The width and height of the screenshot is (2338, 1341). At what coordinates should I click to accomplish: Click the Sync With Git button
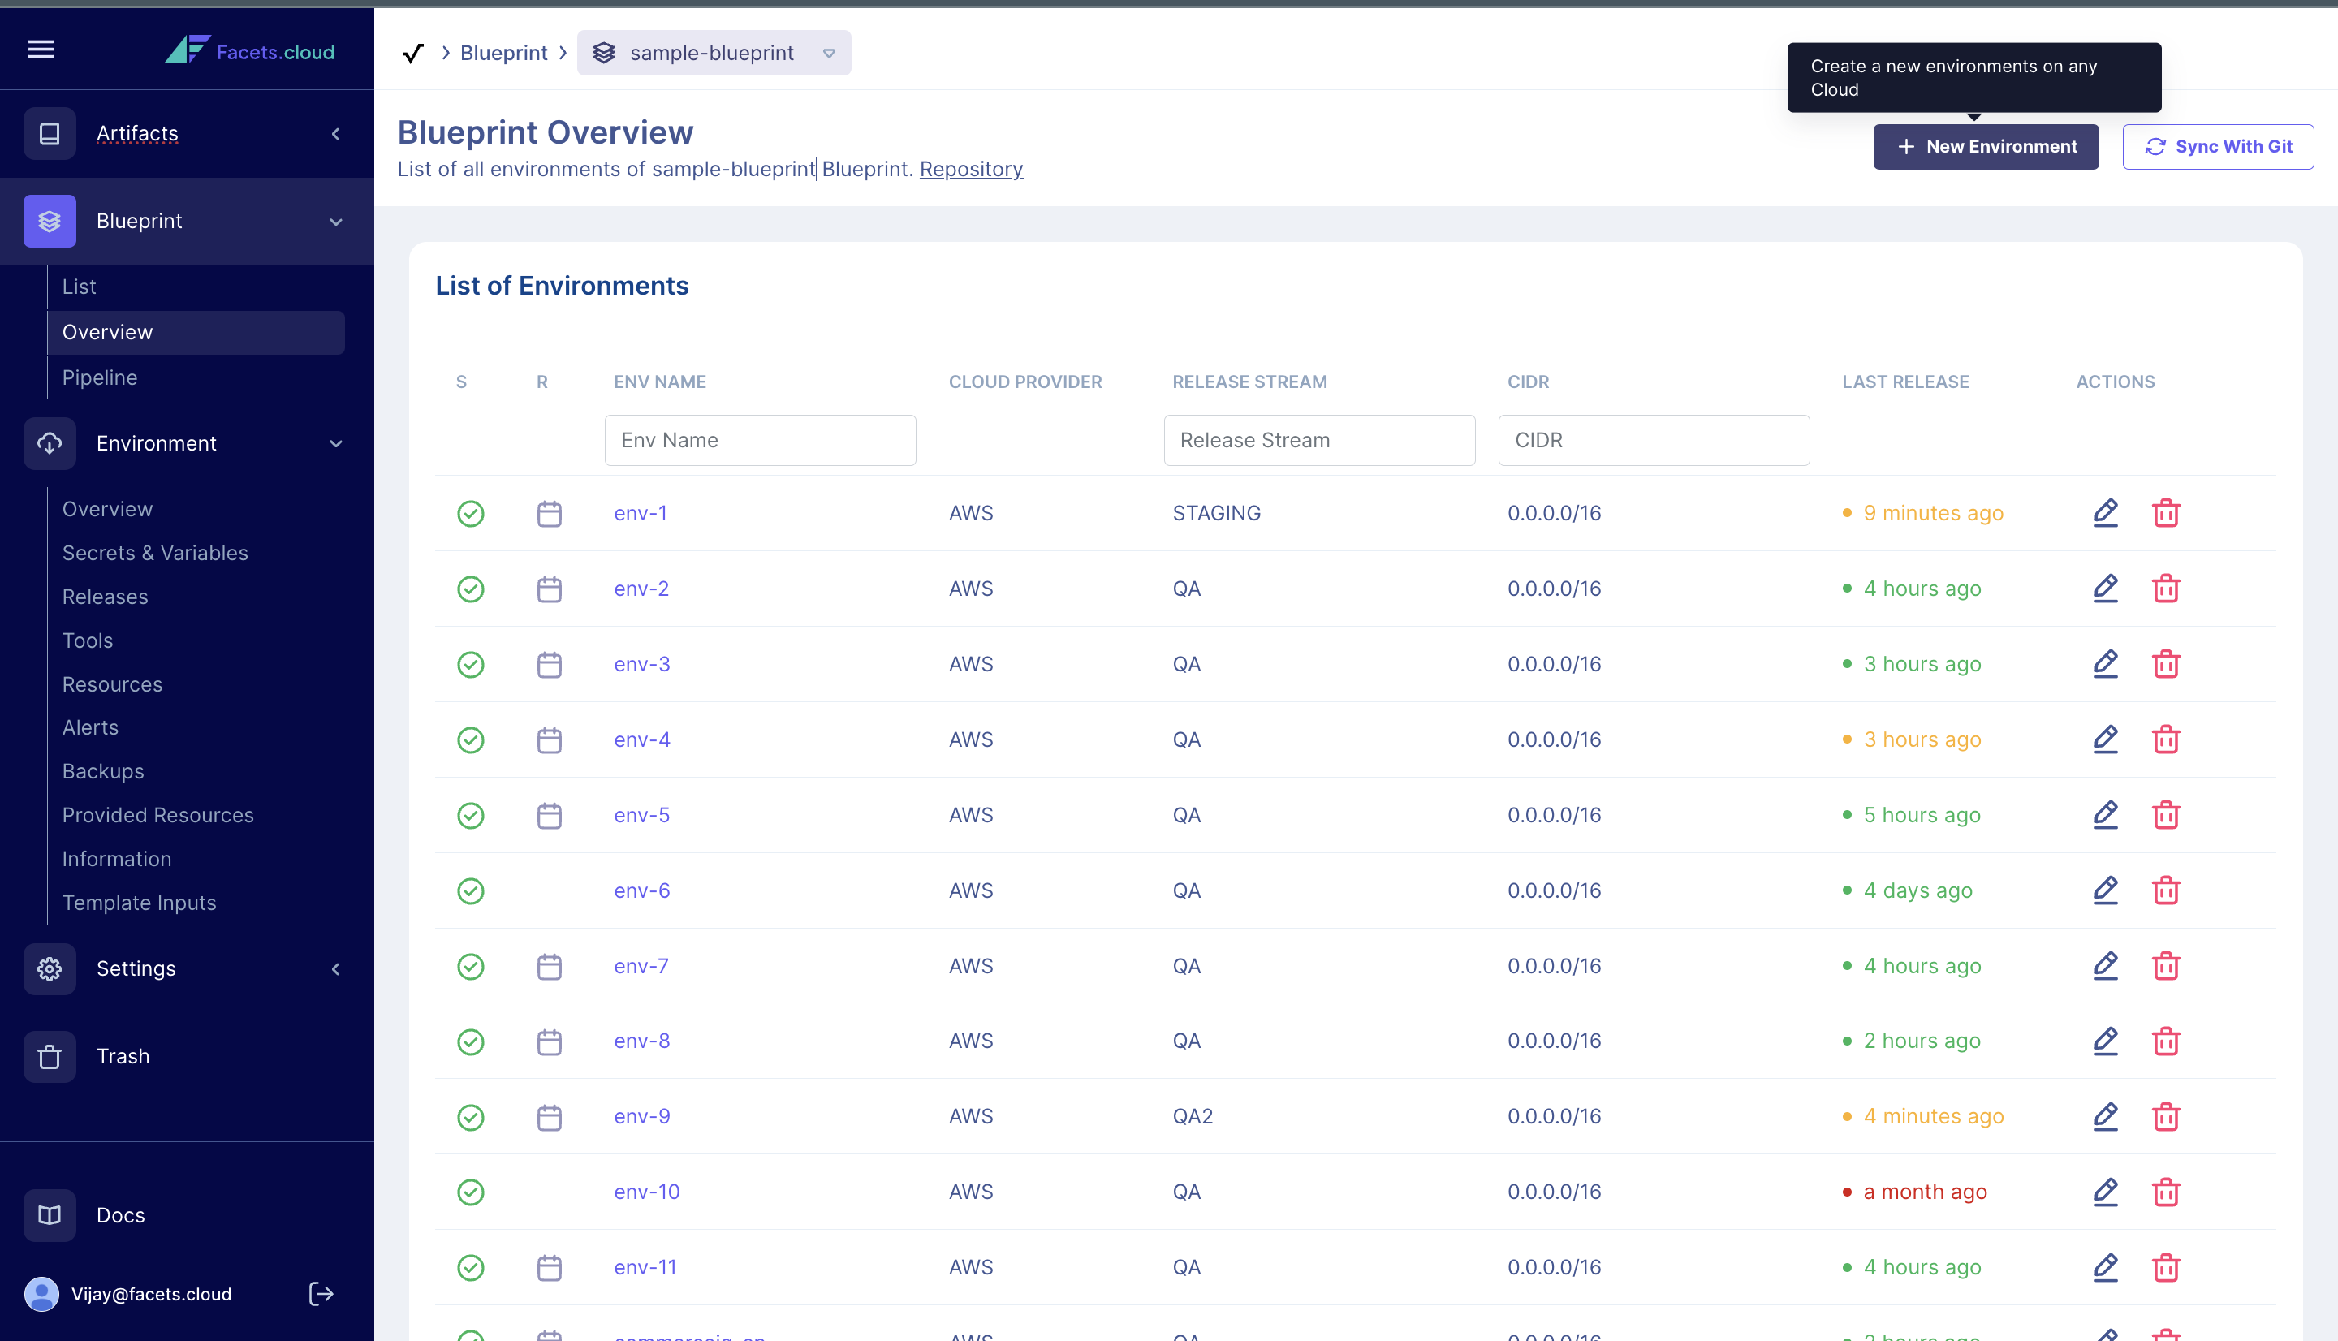tap(2217, 146)
